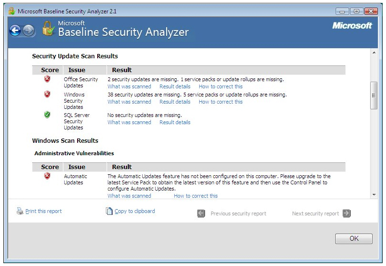The image size is (386, 266).
Task: Click the Print this report link
Action: tap(44, 211)
